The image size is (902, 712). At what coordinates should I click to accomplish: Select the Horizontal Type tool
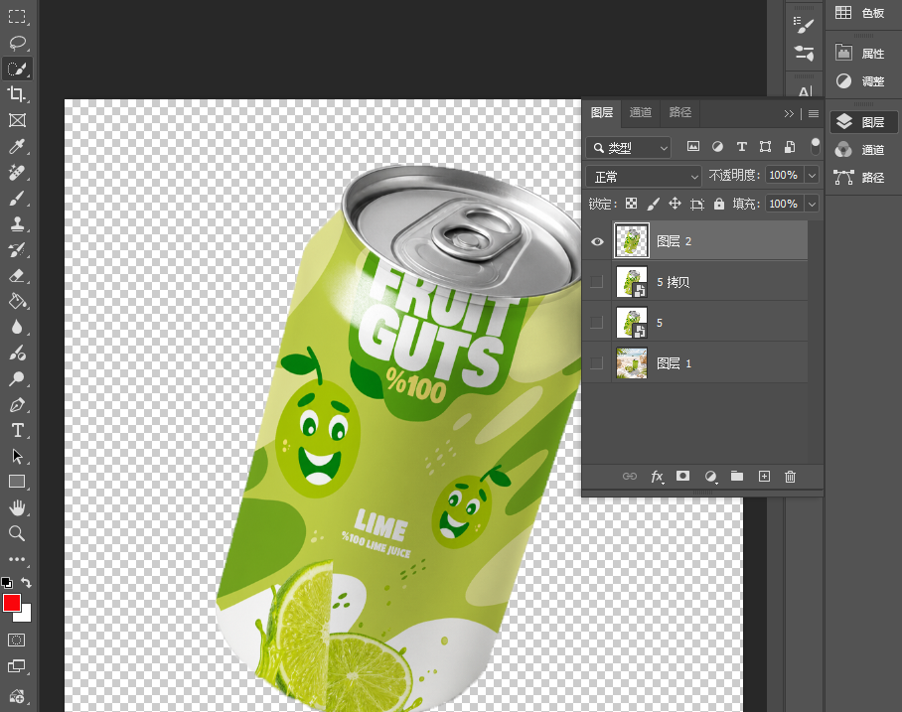click(17, 430)
